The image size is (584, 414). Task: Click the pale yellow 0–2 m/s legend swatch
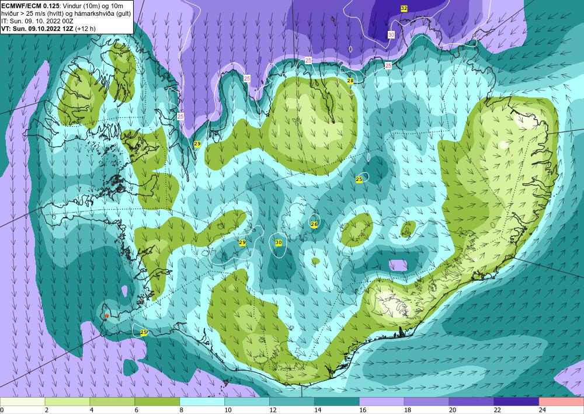[x=22, y=402]
